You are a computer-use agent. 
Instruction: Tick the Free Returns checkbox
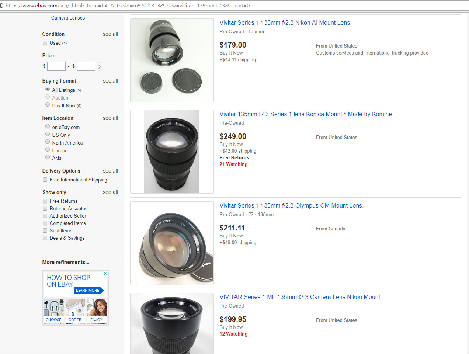[x=45, y=201]
